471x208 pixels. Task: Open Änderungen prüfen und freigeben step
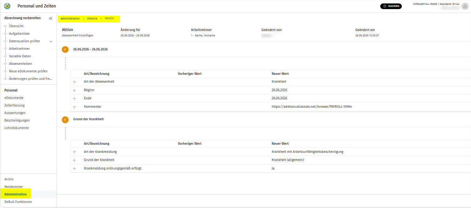[x=31, y=79]
